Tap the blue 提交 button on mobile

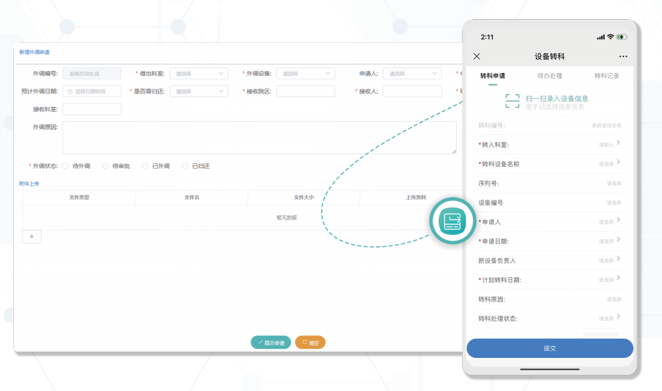coord(549,348)
